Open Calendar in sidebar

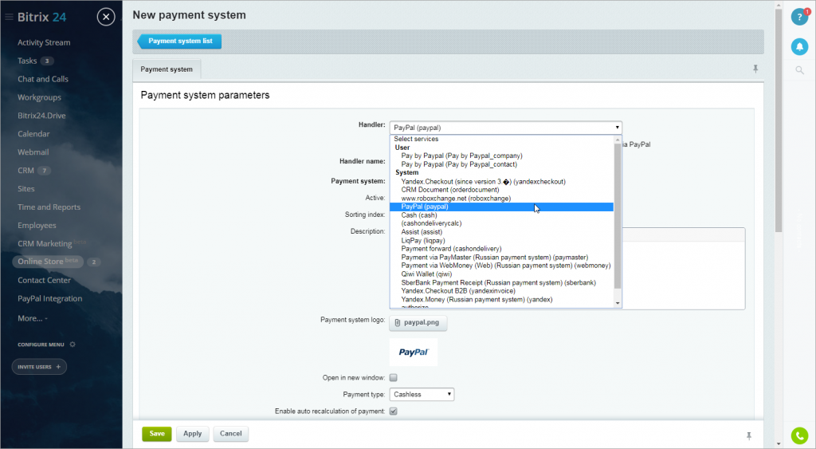click(x=33, y=134)
